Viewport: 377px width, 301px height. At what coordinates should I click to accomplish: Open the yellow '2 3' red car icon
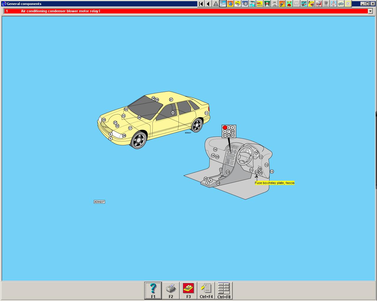[x=289, y=4]
